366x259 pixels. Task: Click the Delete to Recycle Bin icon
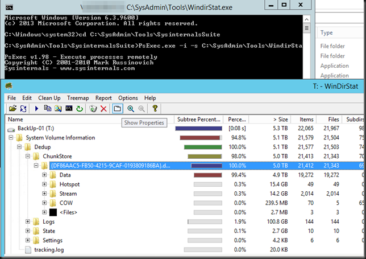click(x=93, y=109)
